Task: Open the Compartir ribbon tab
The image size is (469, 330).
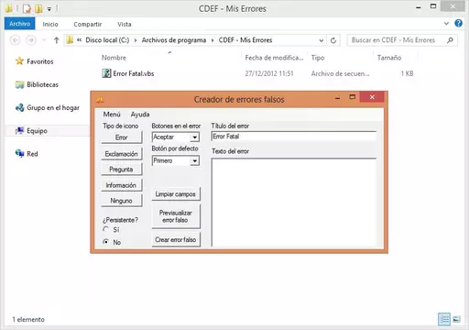Action: 88,24
